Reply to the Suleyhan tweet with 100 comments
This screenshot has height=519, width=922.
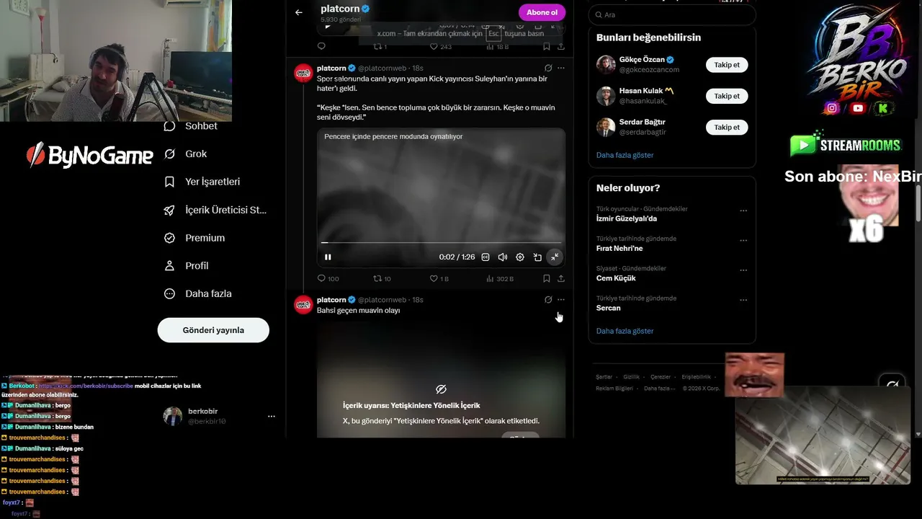[x=328, y=278]
